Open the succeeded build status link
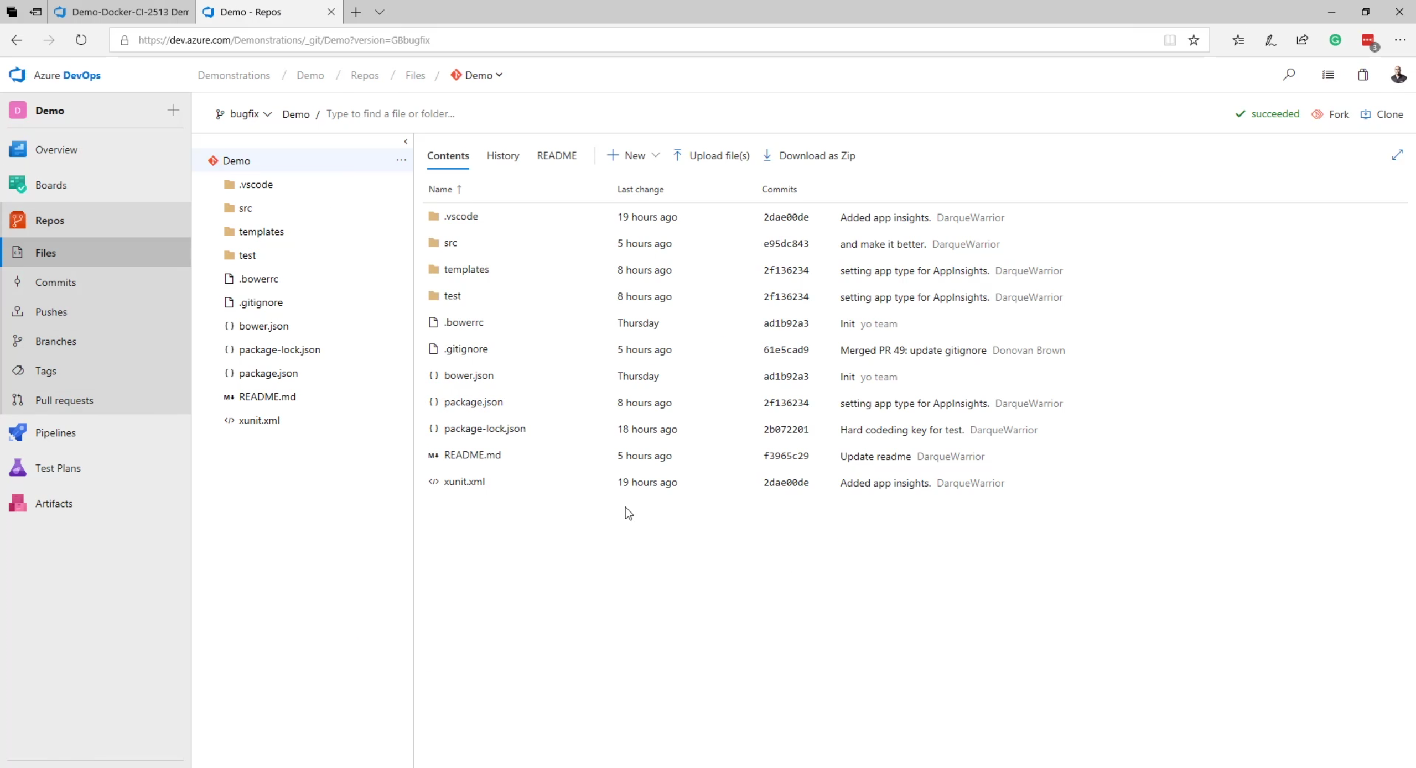 [1267, 114]
